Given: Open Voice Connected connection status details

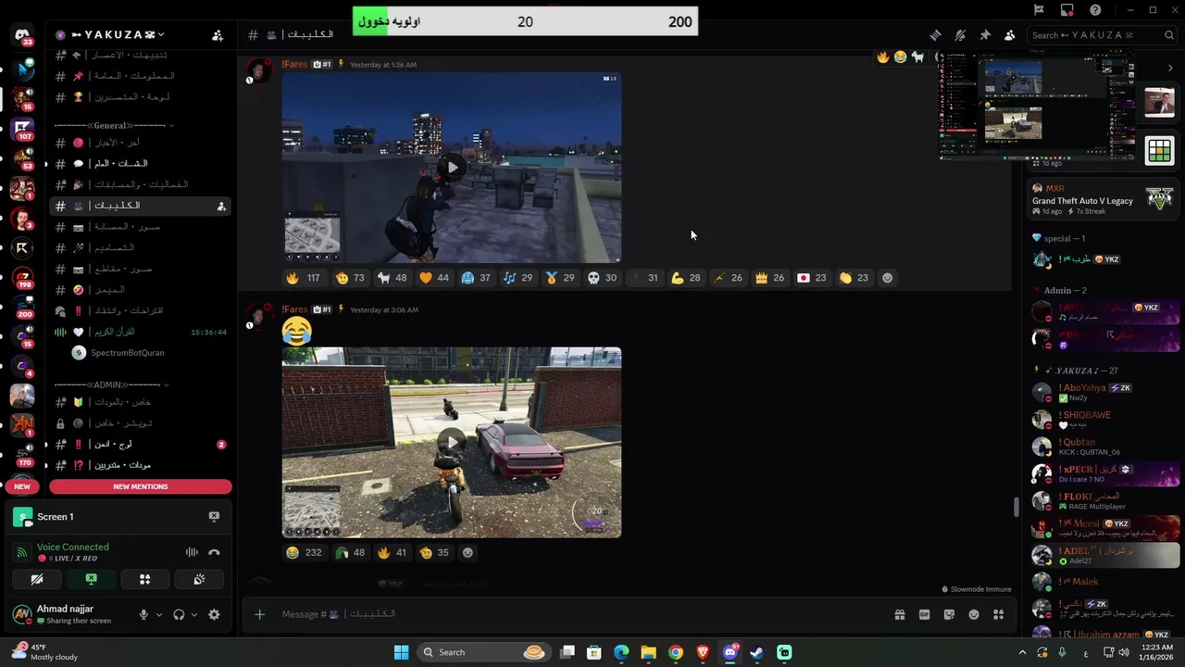Looking at the screenshot, I should tap(73, 547).
